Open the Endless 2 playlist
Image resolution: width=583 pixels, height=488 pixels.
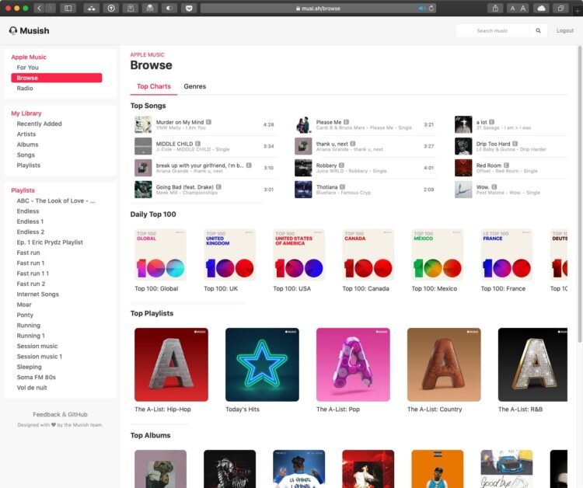pos(30,232)
